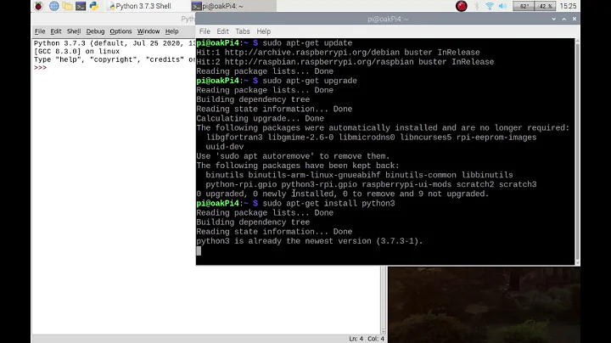
Task: Open the Debug menu in Python Shell
Action: point(95,31)
